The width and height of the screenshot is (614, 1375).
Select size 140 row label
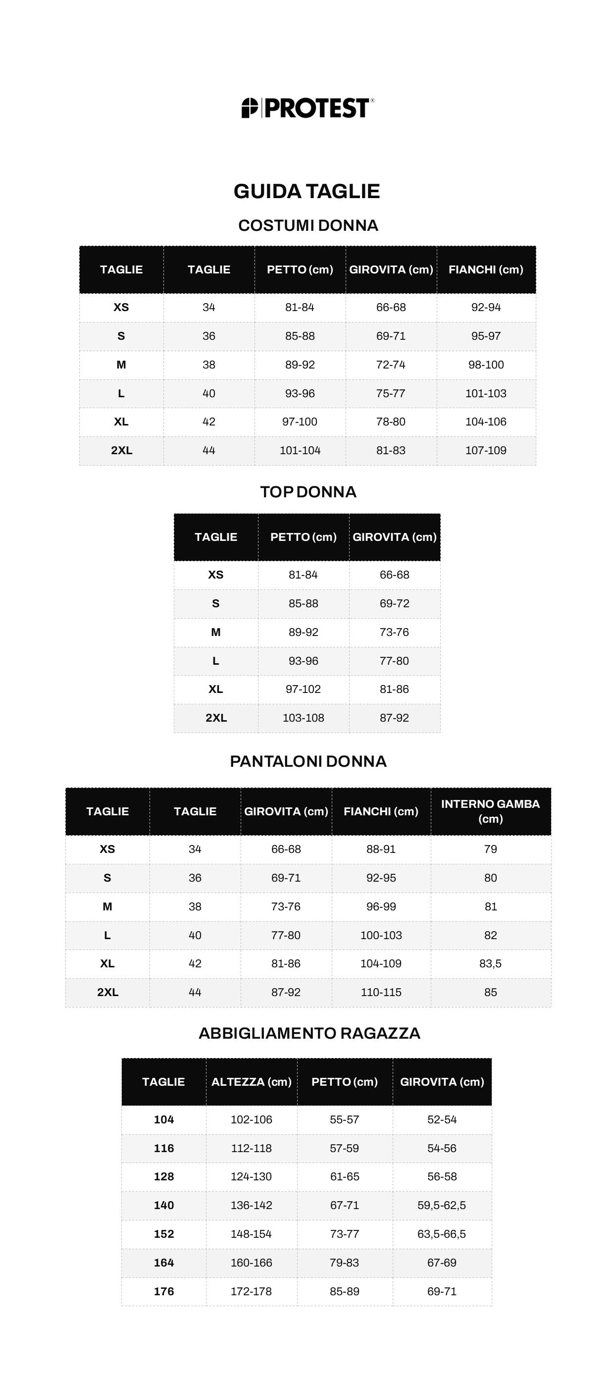click(x=164, y=1205)
